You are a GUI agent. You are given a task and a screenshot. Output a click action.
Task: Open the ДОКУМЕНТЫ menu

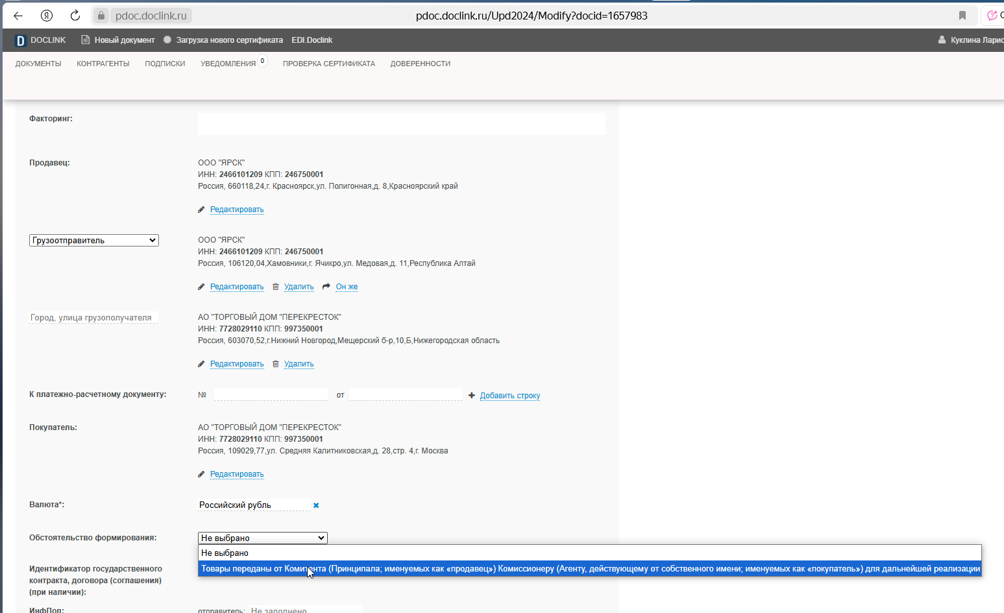click(x=38, y=64)
